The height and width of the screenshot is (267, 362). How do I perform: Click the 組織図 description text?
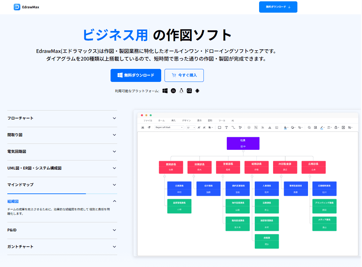(x=59, y=211)
